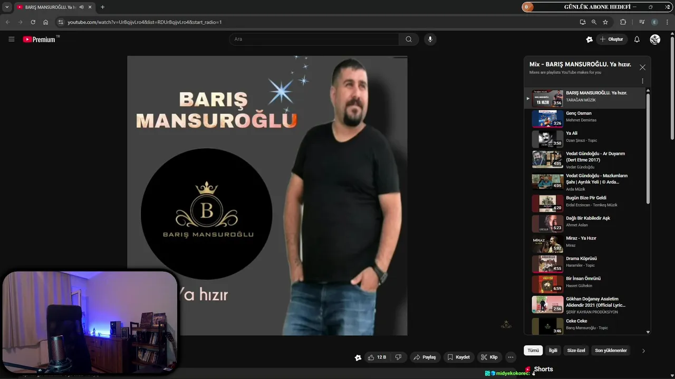This screenshot has height=379, width=675.
Task: Save the video with Kaydet
Action: [458, 357]
